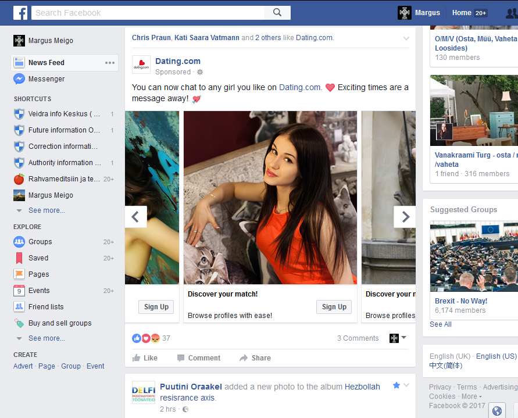The width and height of the screenshot is (518, 418).
Task: Click Sign Up on left carousel card
Action: (x=156, y=307)
